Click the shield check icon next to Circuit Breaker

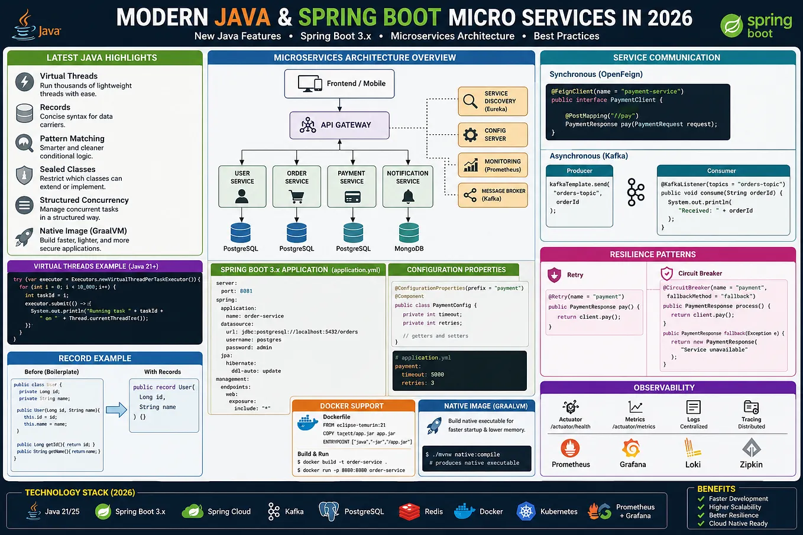[x=666, y=273]
